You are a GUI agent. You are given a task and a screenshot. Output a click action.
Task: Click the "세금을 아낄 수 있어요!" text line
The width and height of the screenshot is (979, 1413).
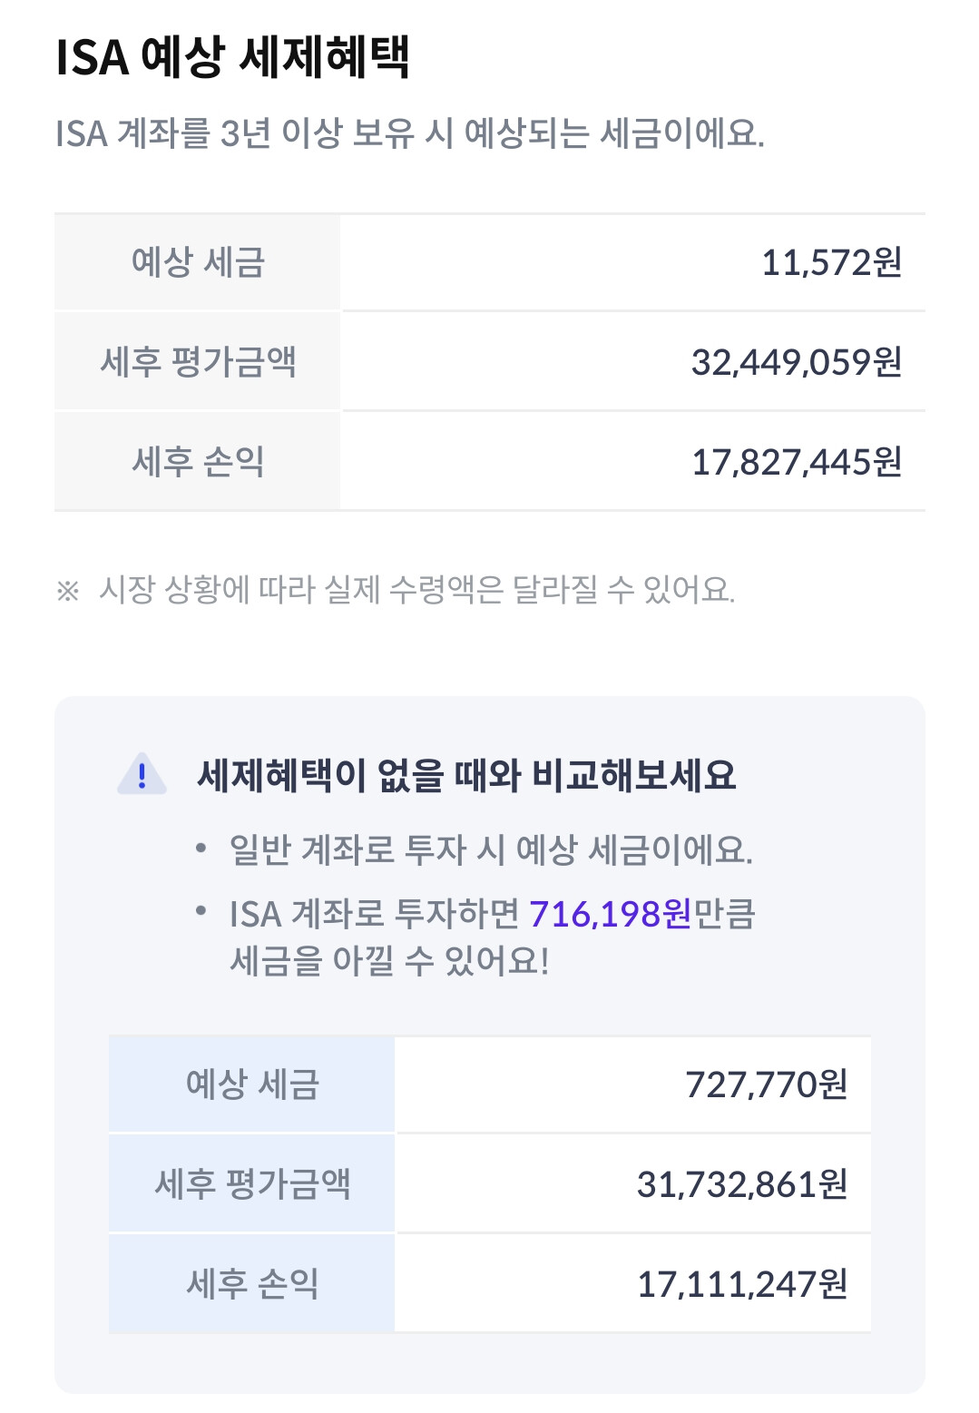389,961
